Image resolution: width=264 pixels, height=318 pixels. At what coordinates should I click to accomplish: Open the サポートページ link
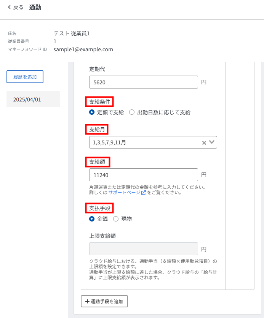124,193
